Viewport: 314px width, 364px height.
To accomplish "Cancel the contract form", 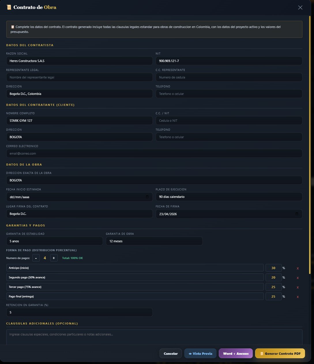I will (x=171, y=353).
